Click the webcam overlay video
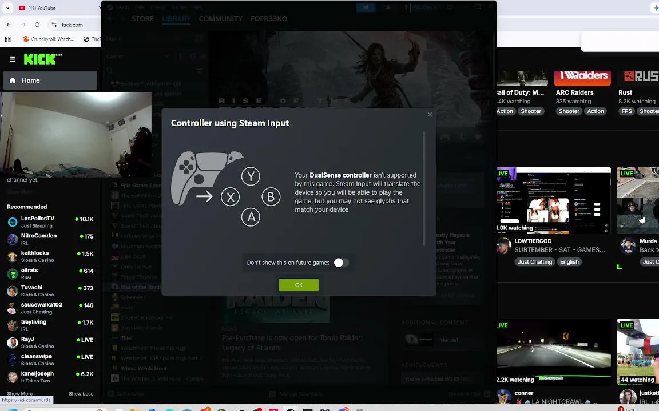This screenshot has width=659, height=411. click(76, 135)
